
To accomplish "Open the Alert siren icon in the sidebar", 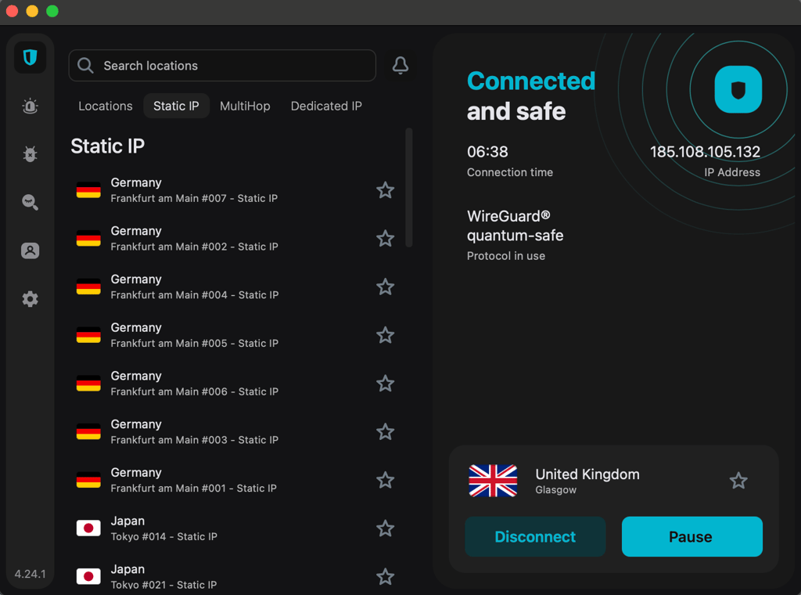I will click(31, 106).
